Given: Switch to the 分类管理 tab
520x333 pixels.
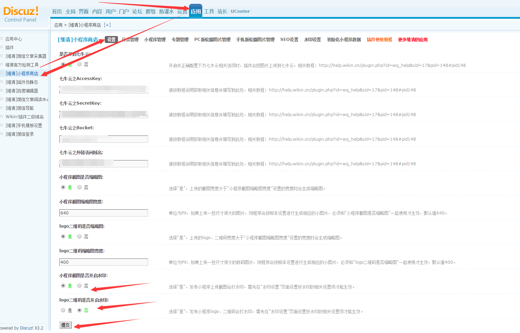Looking at the screenshot, I should [x=130, y=40].
